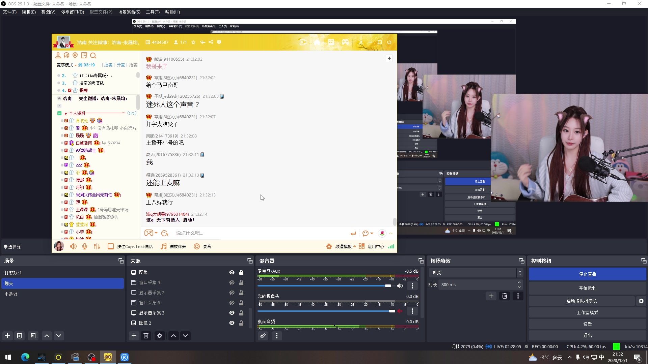Remove selected source with trash icon
The width and height of the screenshot is (648, 364).
pyautogui.click(x=146, y=336)
